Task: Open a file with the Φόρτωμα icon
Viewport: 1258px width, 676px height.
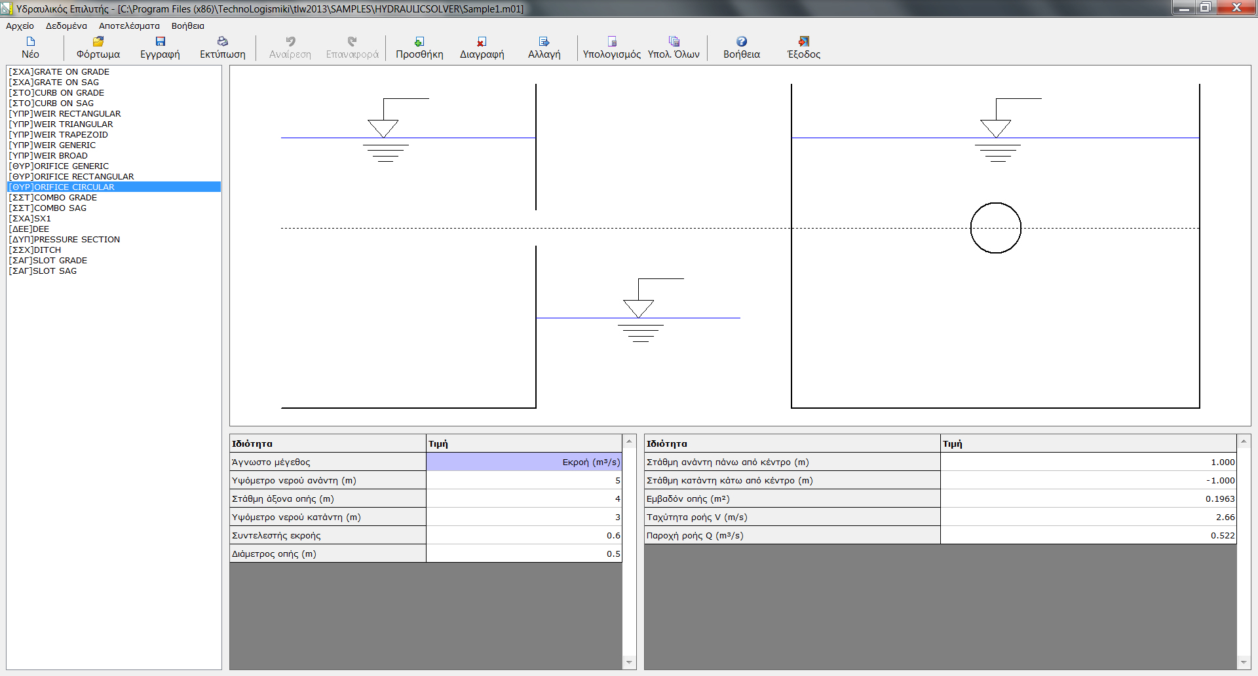Action: click(98, 42)
